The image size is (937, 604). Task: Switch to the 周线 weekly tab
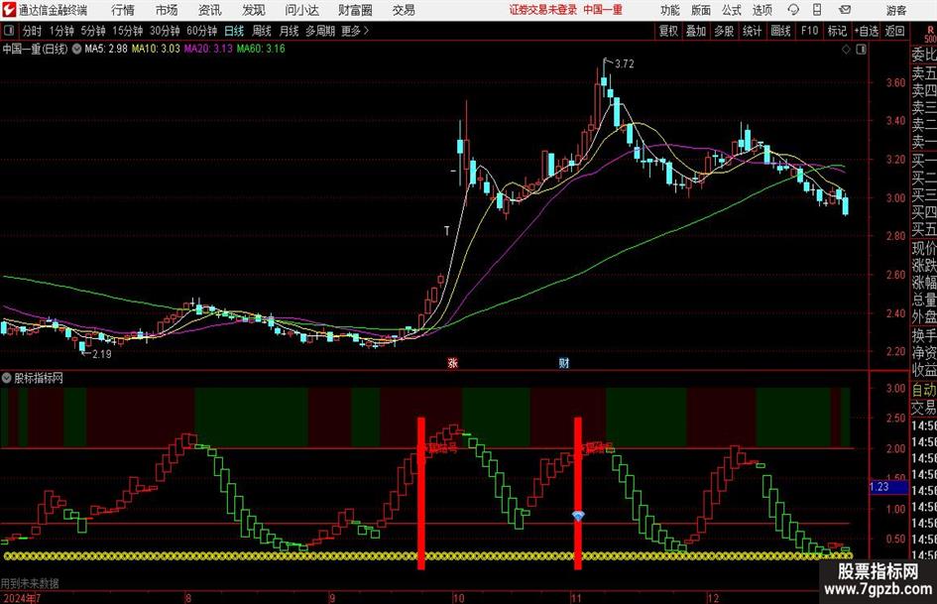pyautogui.click(x=262, y=31)
